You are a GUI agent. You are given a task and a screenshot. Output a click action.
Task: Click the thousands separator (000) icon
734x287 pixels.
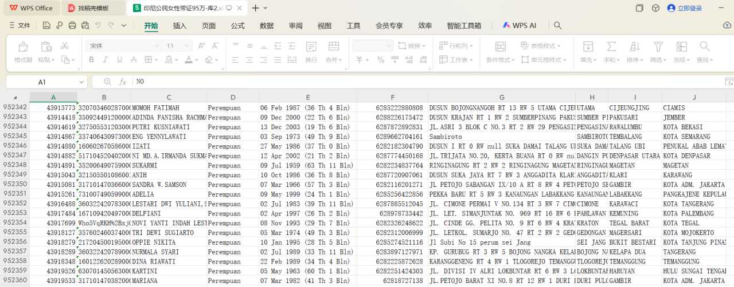(396, 59)
